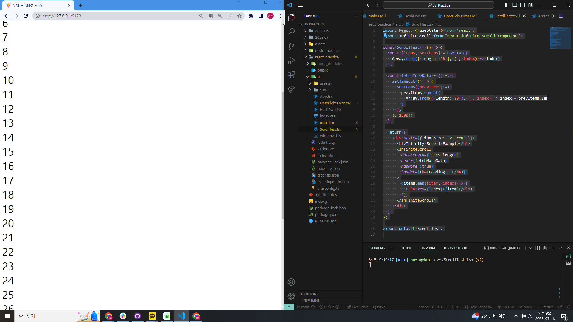Image resolution: width=573 pixels, height=322 pixels.
Task: Toggle the primary side bar layout button
Action: 507,5
